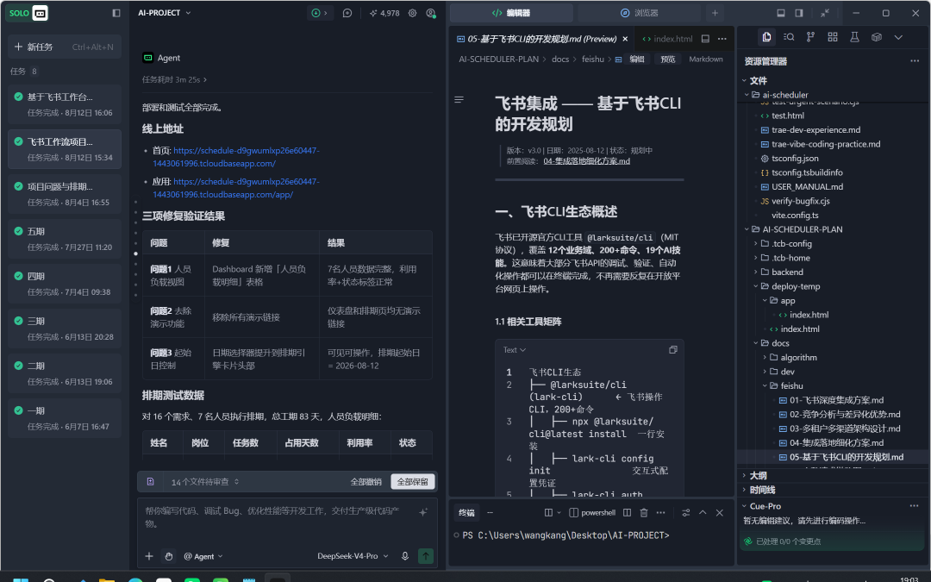Start voice input microphone icon
931x582 pixels.
coord(405,556)
